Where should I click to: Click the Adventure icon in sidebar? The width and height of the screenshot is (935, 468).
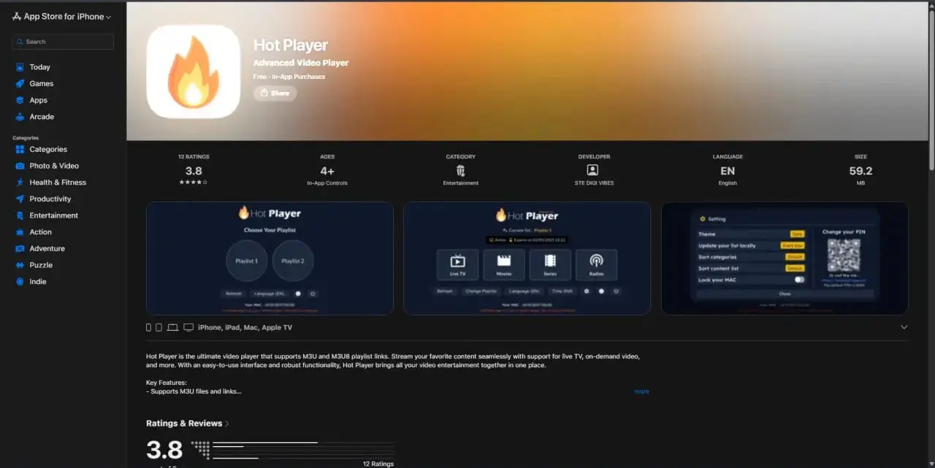click(20, 248)
